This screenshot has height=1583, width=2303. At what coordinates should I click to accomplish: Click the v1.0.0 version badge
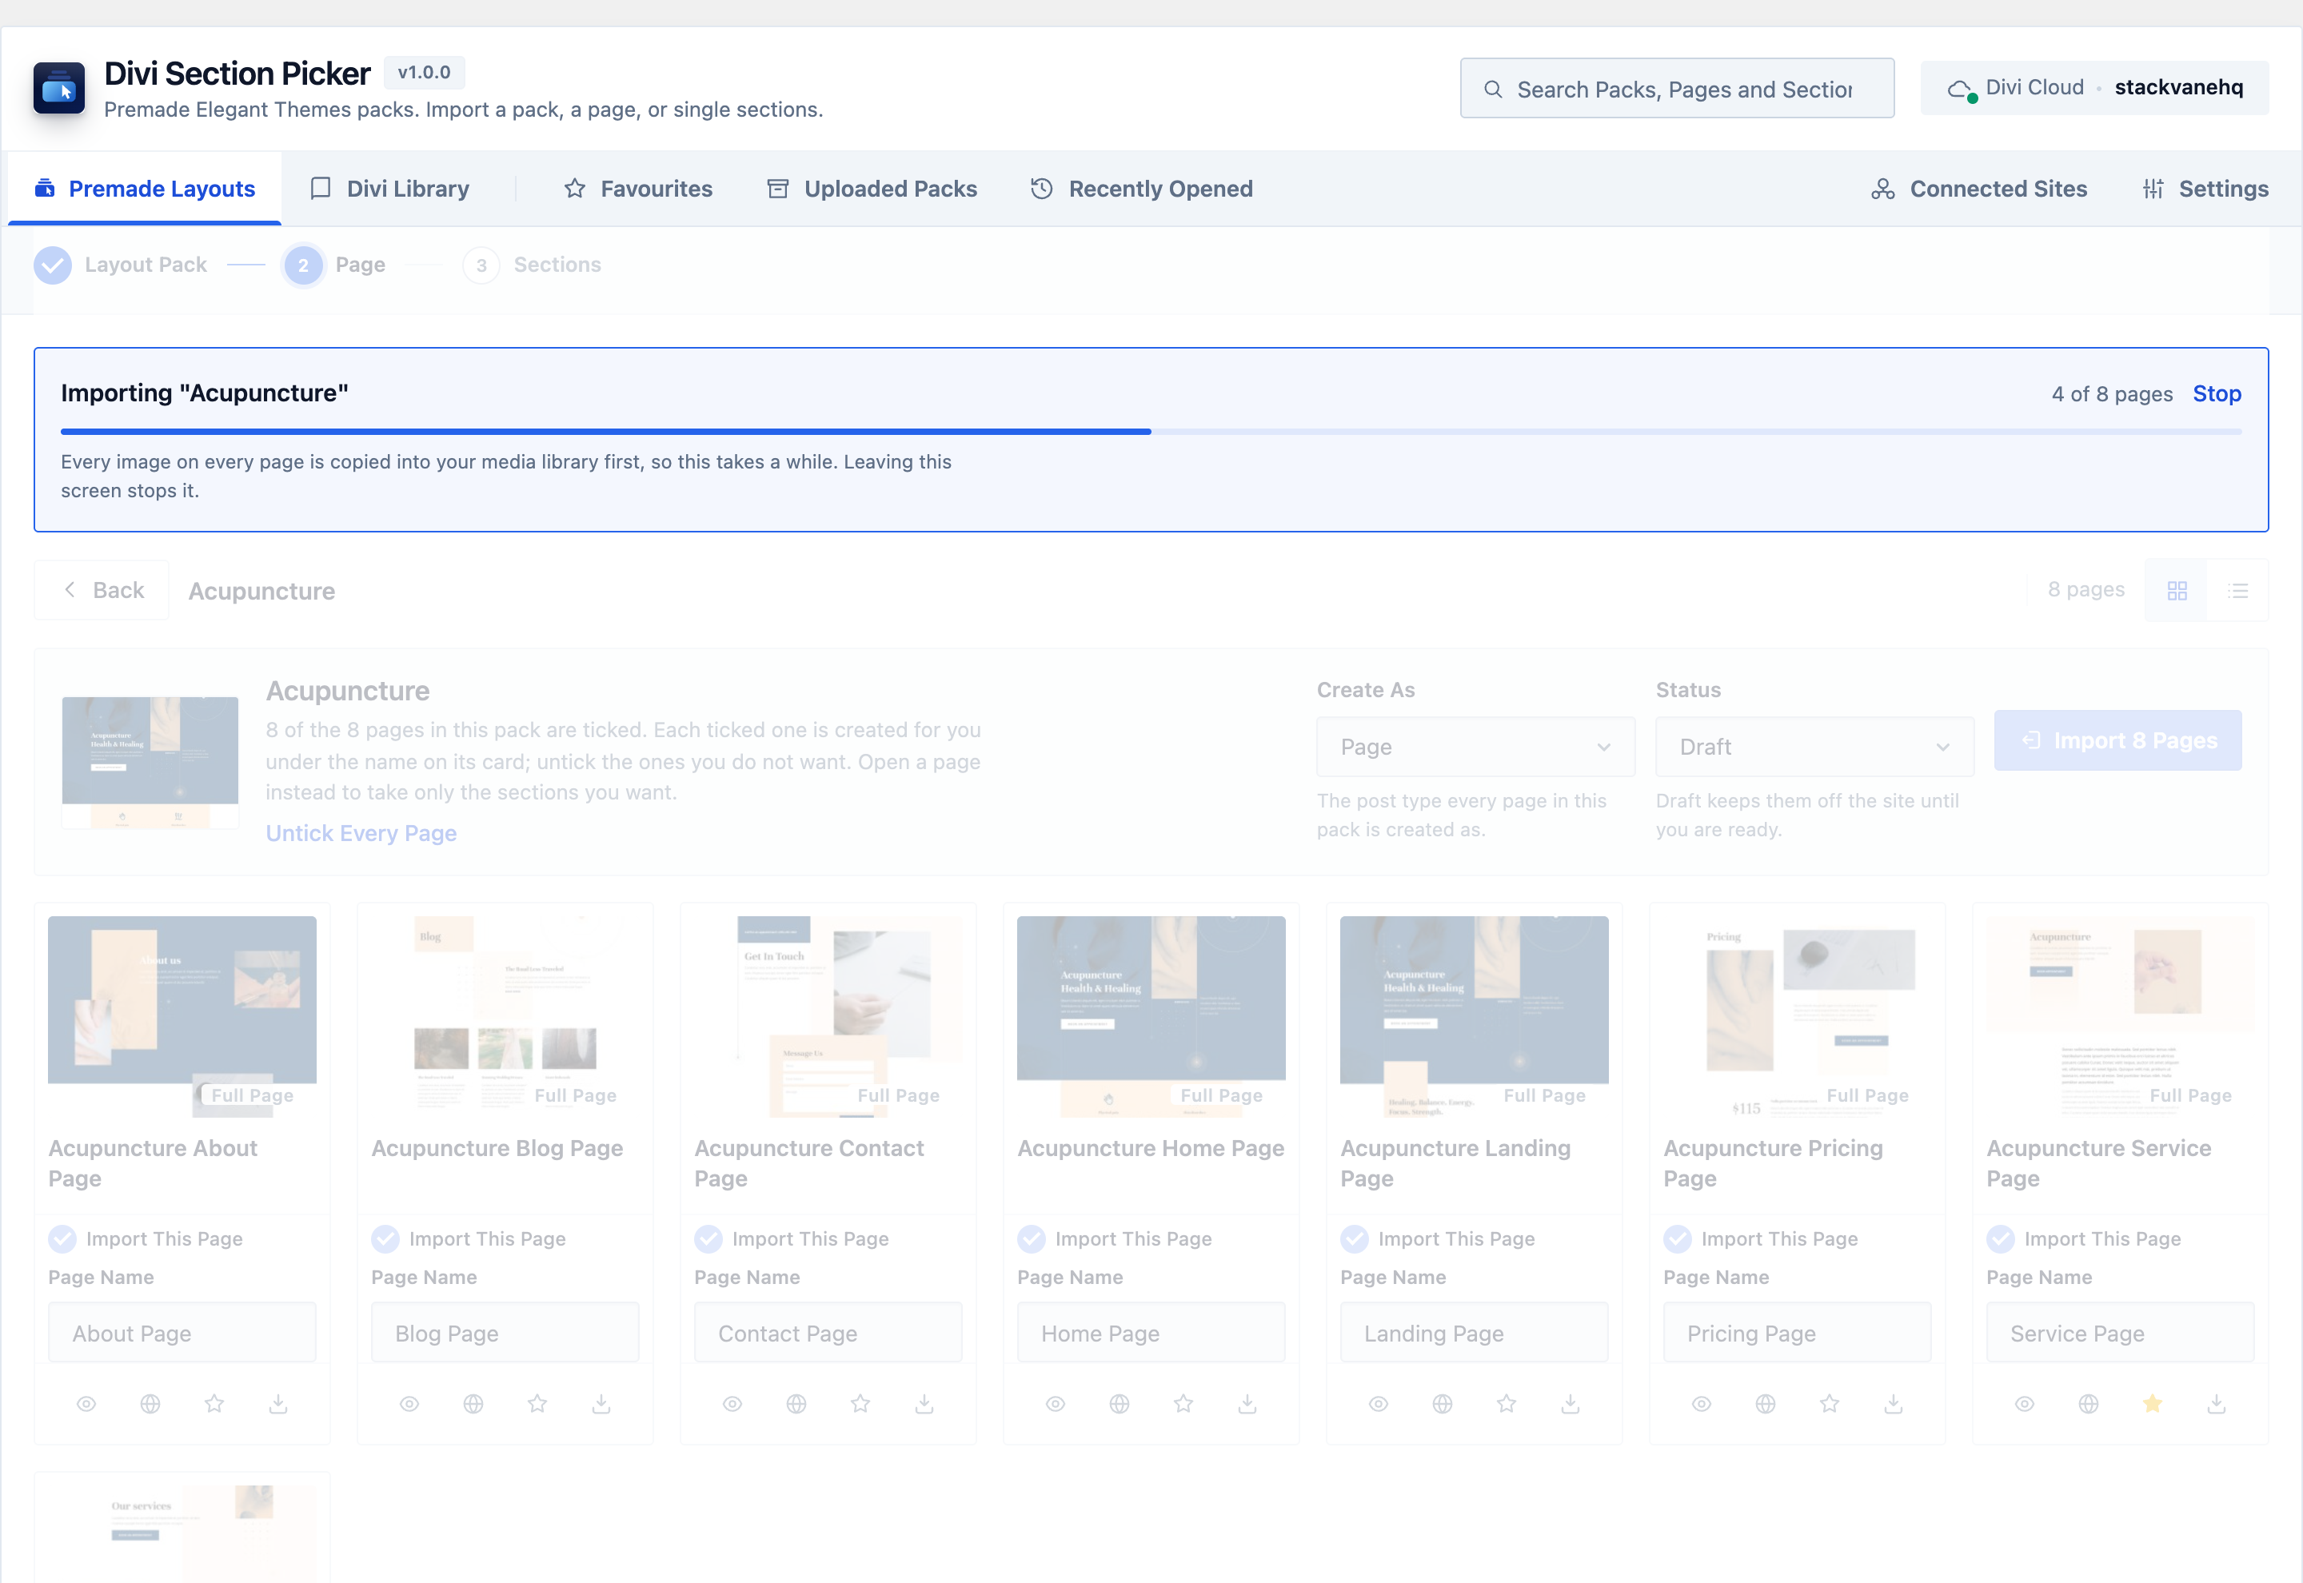coord(424,73)
